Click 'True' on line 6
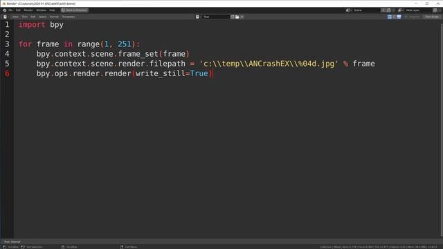The height and width of the screenshot is (249, 443). tap(199, 73)
